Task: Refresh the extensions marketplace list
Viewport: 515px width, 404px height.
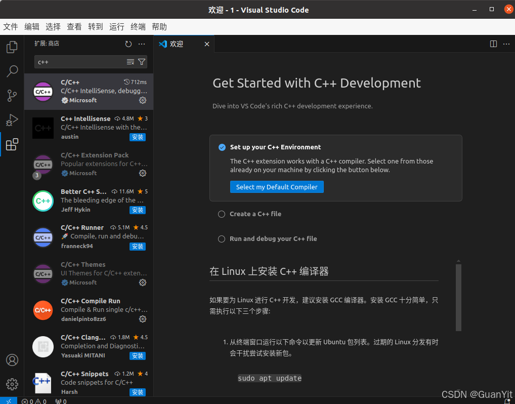Action: [x=128, y=44]
